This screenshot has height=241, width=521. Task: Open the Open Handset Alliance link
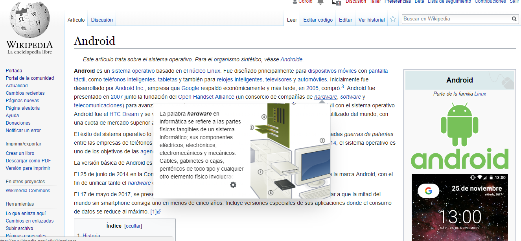coord(206,97)
